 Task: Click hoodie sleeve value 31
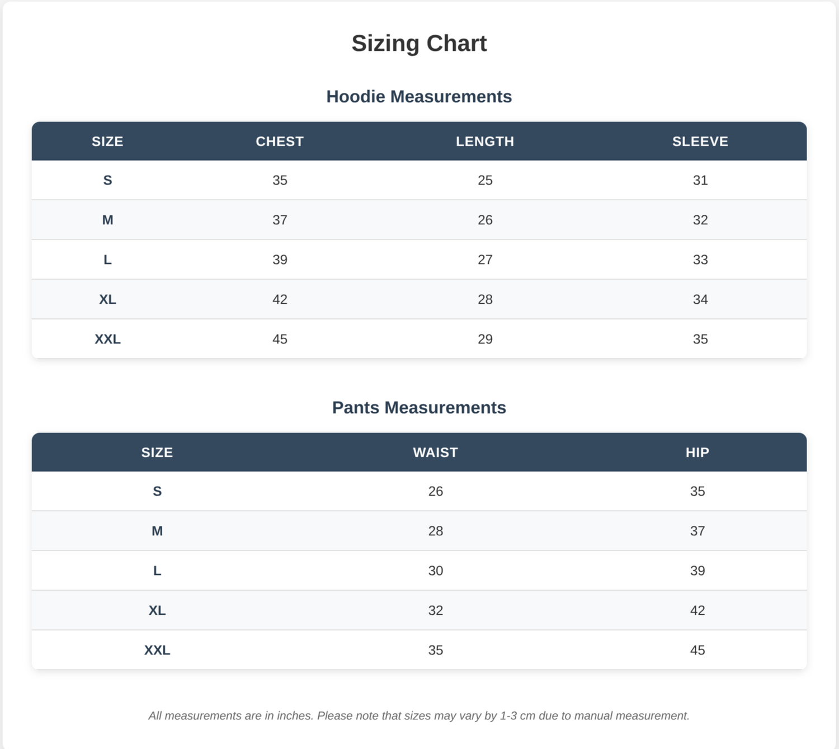[x=700, y=180]
